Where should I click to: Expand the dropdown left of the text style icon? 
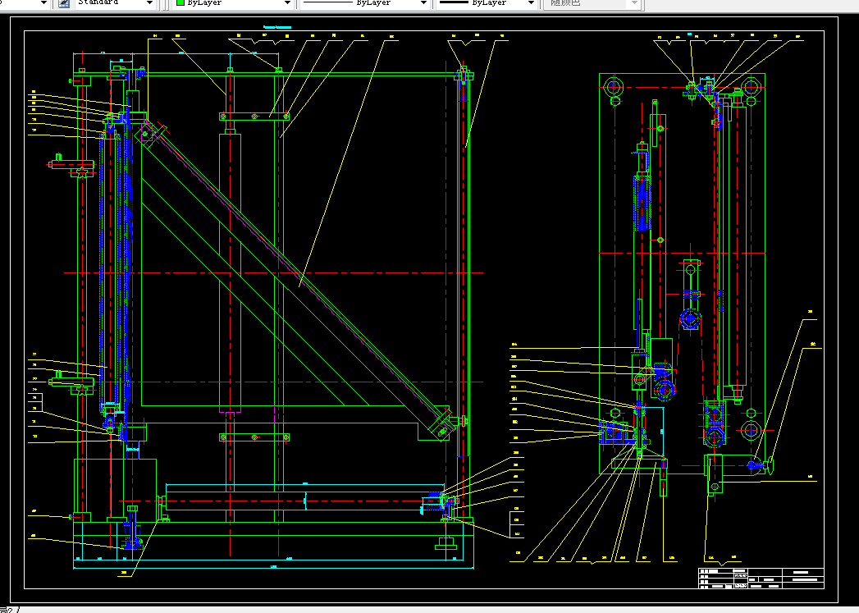(43, 2)
